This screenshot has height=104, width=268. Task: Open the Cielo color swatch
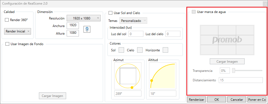(x=140, y=50)
